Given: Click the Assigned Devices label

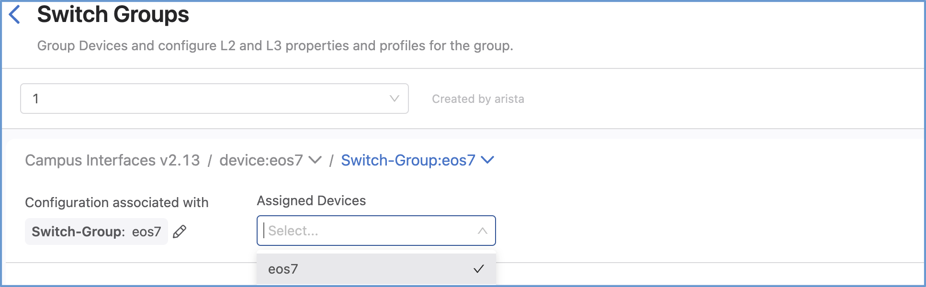Looking at the screenshot, I should click(x=311, y=200).
